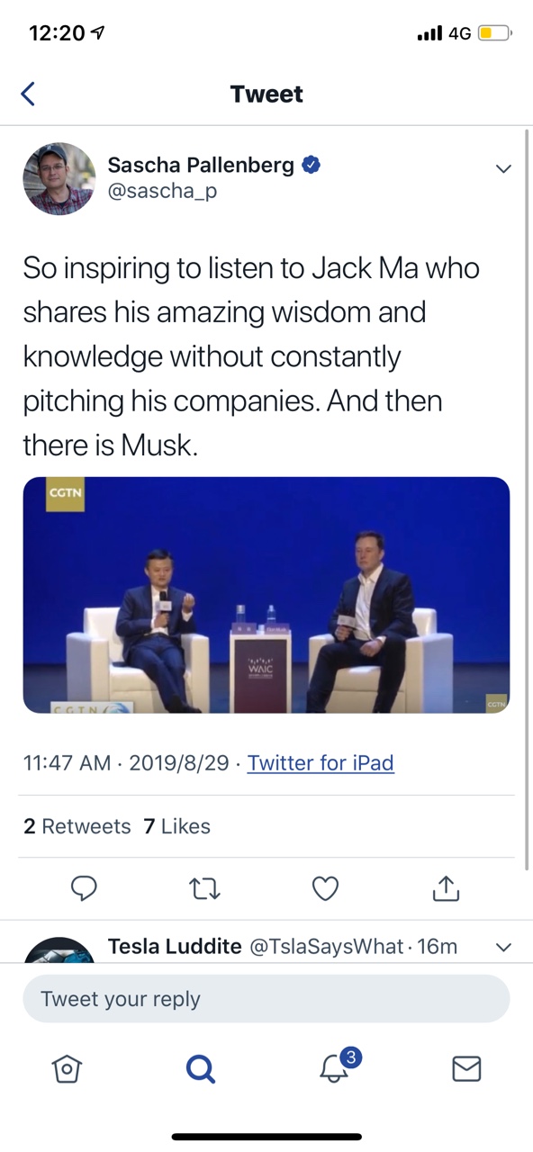Share the tweet using share icon
This screenshot has width=533, height=1152.
[446, 888]
